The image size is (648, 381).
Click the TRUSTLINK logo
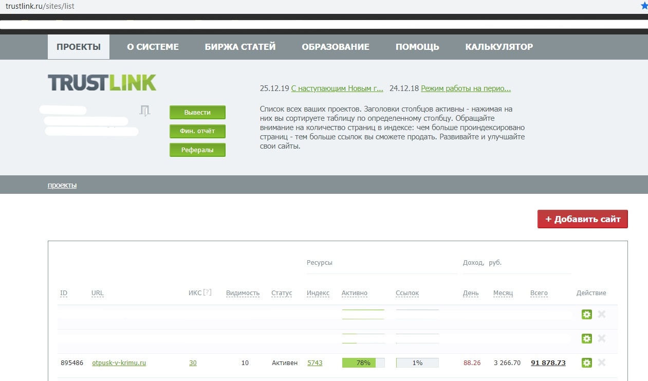coord(102,83)
